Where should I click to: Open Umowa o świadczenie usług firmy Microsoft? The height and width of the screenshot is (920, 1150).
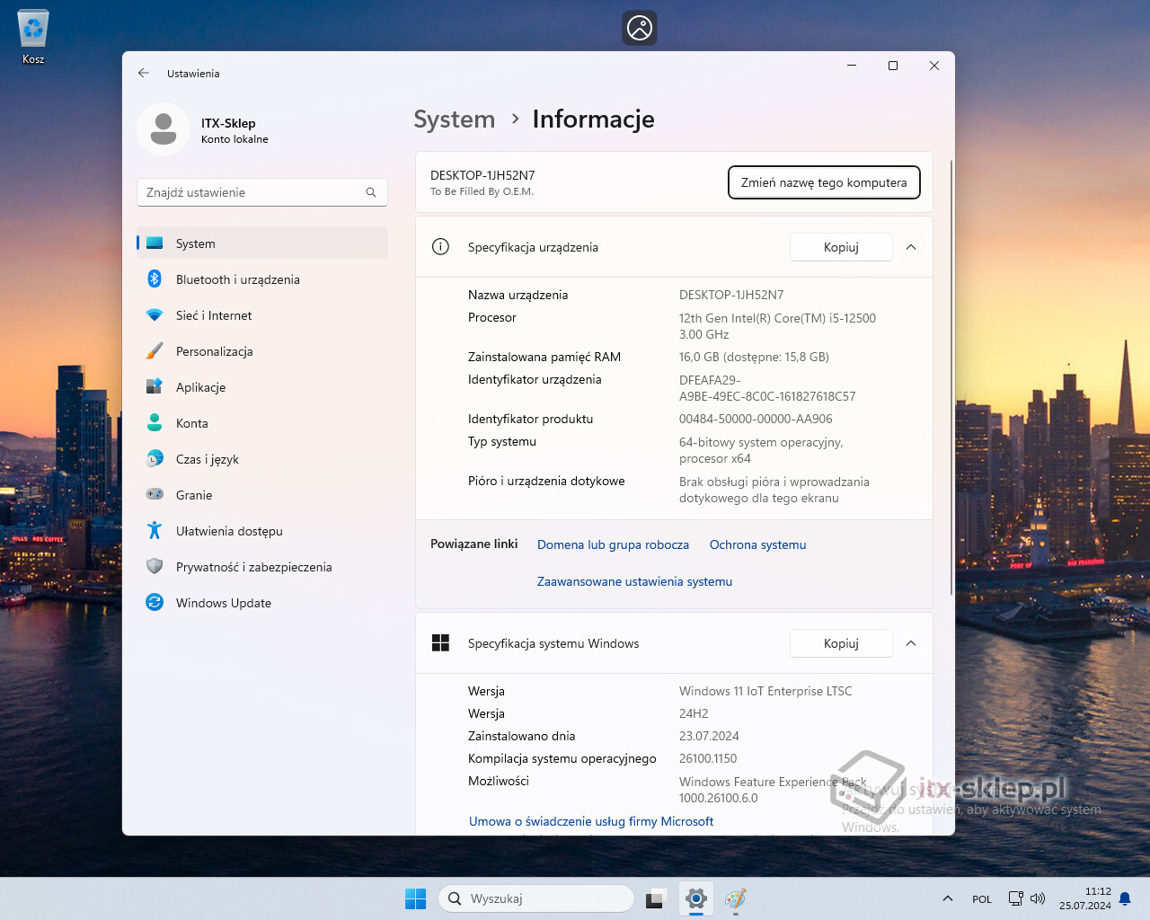point(591,821)
